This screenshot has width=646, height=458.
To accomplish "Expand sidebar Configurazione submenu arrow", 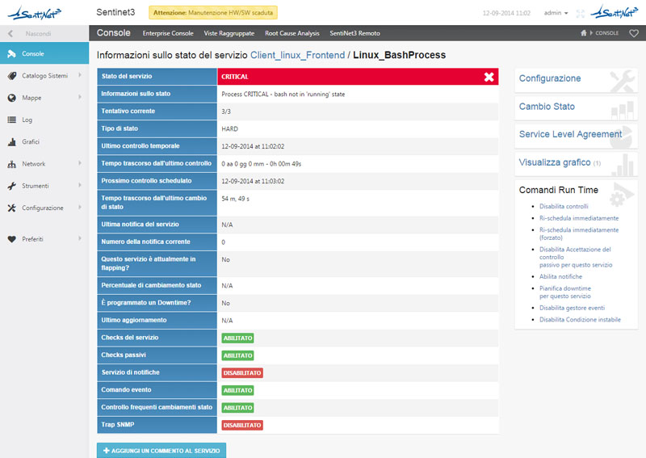I will [x=80, y=208].
